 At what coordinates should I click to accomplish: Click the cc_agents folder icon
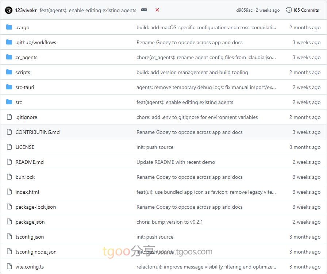9,57
